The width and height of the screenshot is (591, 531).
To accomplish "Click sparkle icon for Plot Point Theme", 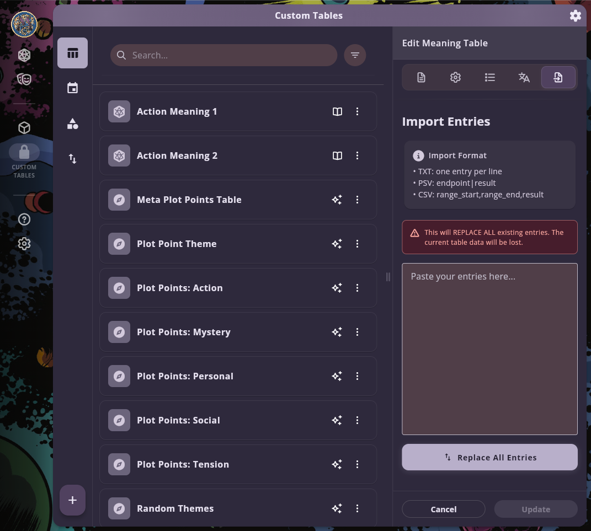I will tap(337, 244).
